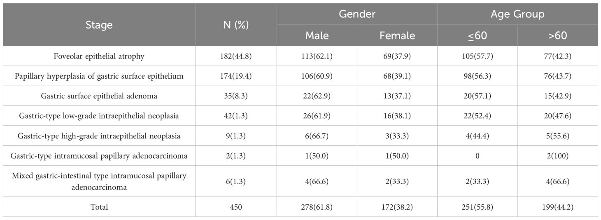The width and height of the screenshot is (601, 220).
Task: Select the ≤60 age subheader
Action: tap(478, 36)
